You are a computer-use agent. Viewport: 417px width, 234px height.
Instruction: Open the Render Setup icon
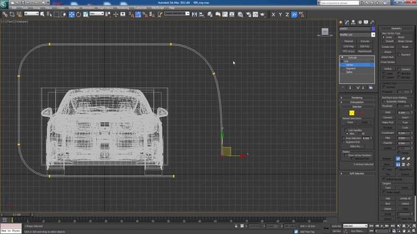point(248,14)
